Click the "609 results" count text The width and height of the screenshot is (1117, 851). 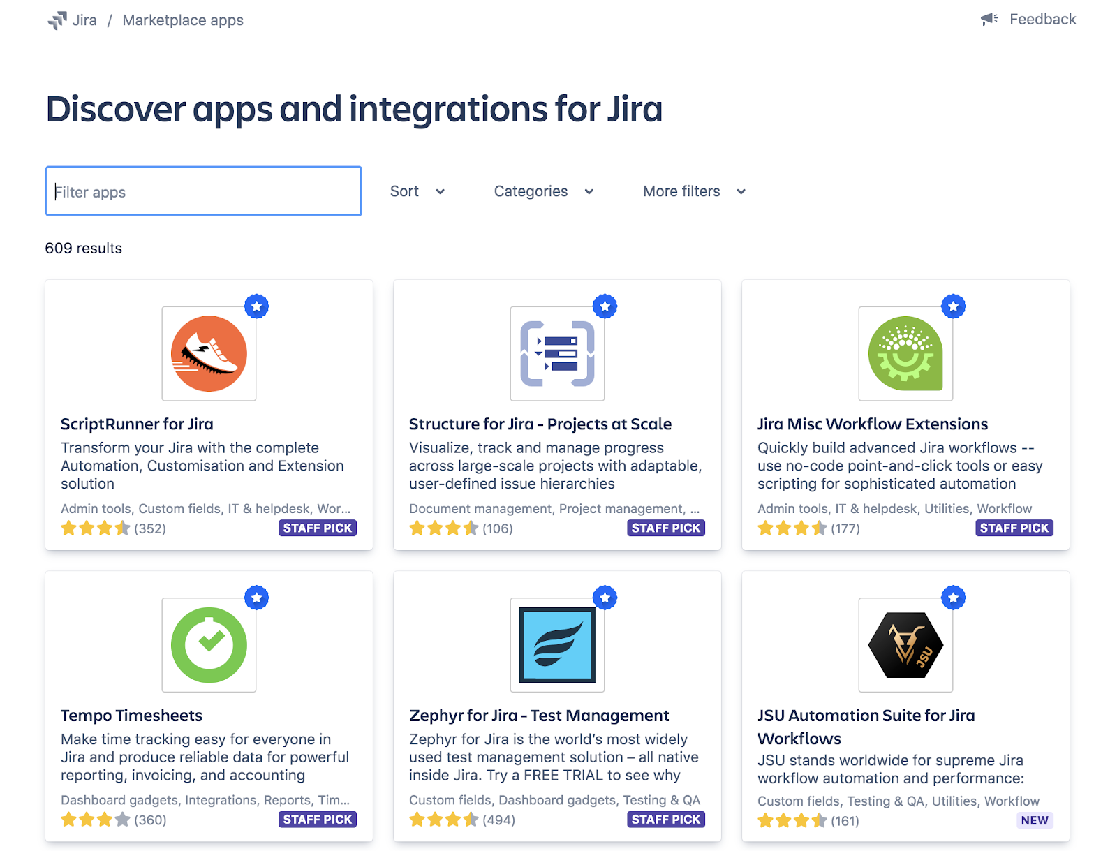84,249
